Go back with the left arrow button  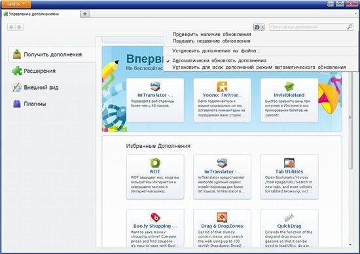[x=11, y=27]
